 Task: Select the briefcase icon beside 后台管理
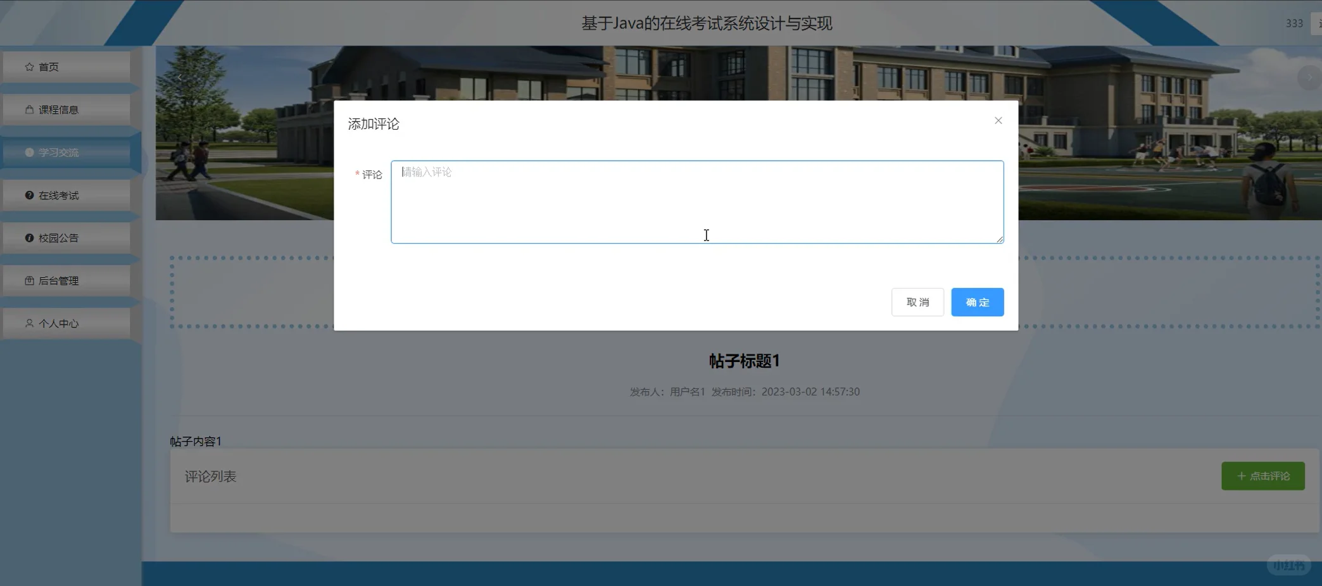(x=28, y=280)
